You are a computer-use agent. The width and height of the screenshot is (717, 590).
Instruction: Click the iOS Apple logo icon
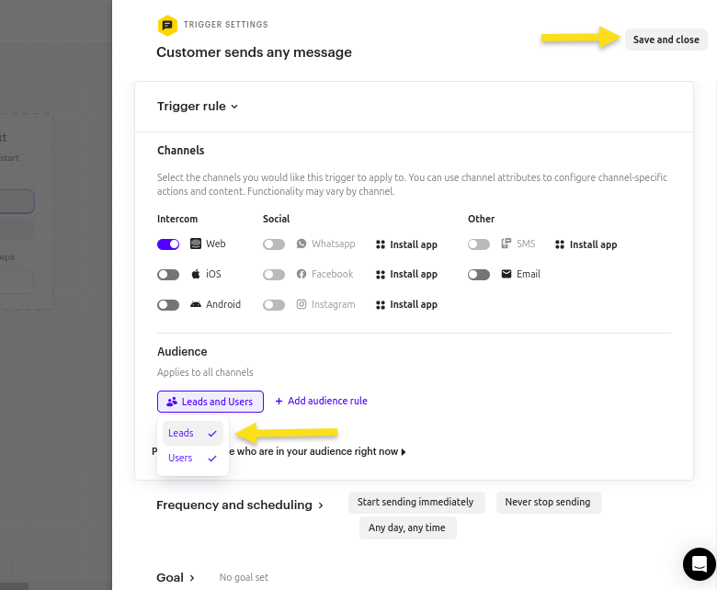pyautogui.click(x=196, y=274)
